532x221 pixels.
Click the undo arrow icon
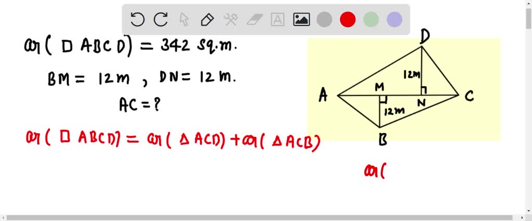pos(137,20)
